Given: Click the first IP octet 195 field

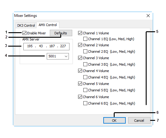Looking at the screenshot, I should (x=30, y=46).
